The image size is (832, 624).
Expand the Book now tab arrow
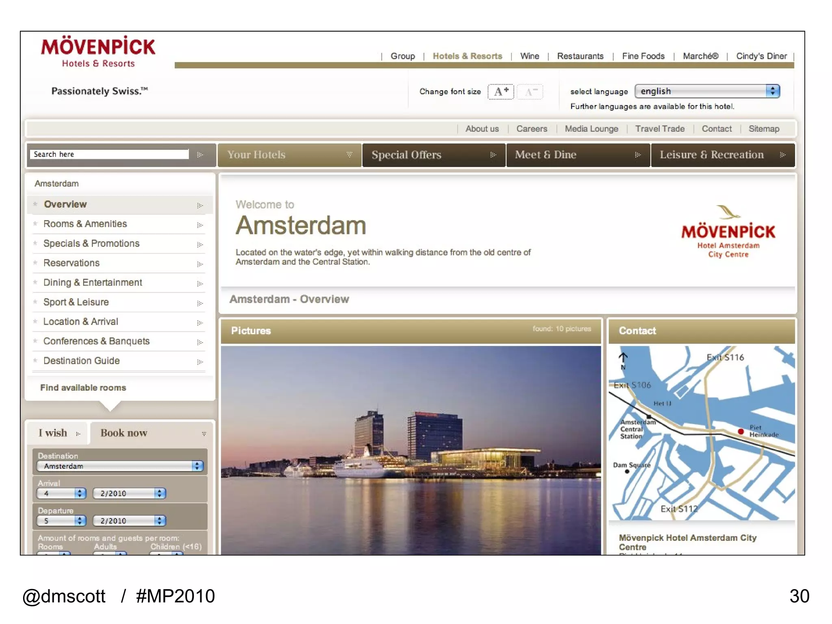[204, 434]
